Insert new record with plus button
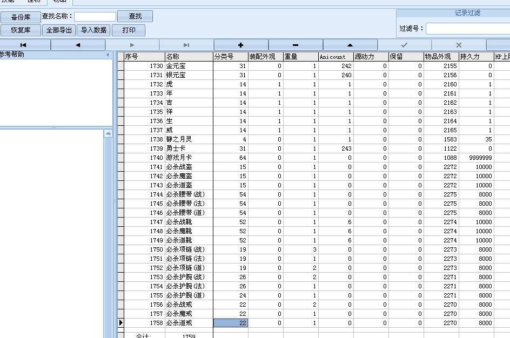Viewport: 510px width, 338px height. [x=241, y=45]
